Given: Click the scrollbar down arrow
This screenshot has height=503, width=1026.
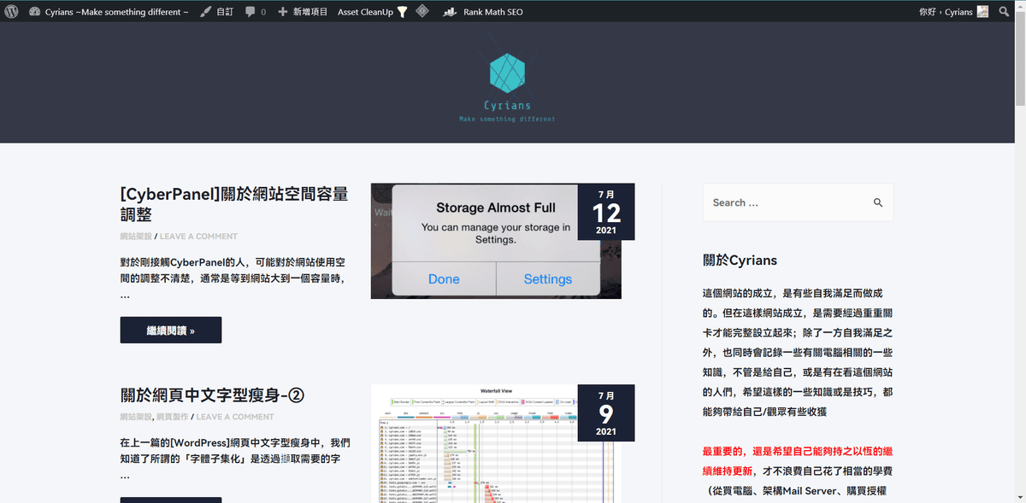Looking at the screenshot, I should click(1018, 496).
